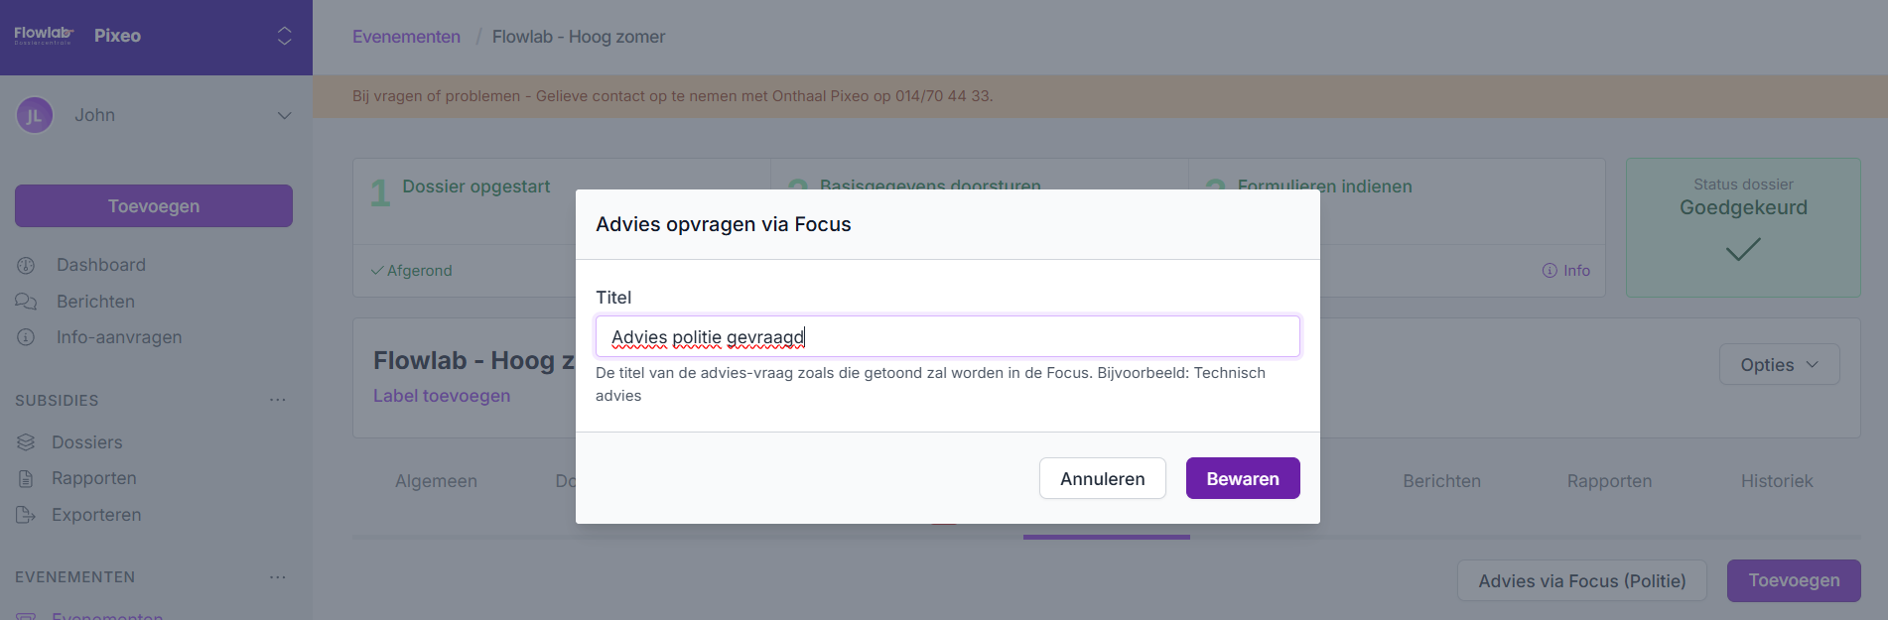Click the JL user avatar
The width and height of the screenshot is (1888, 620).
click(35, 115)
